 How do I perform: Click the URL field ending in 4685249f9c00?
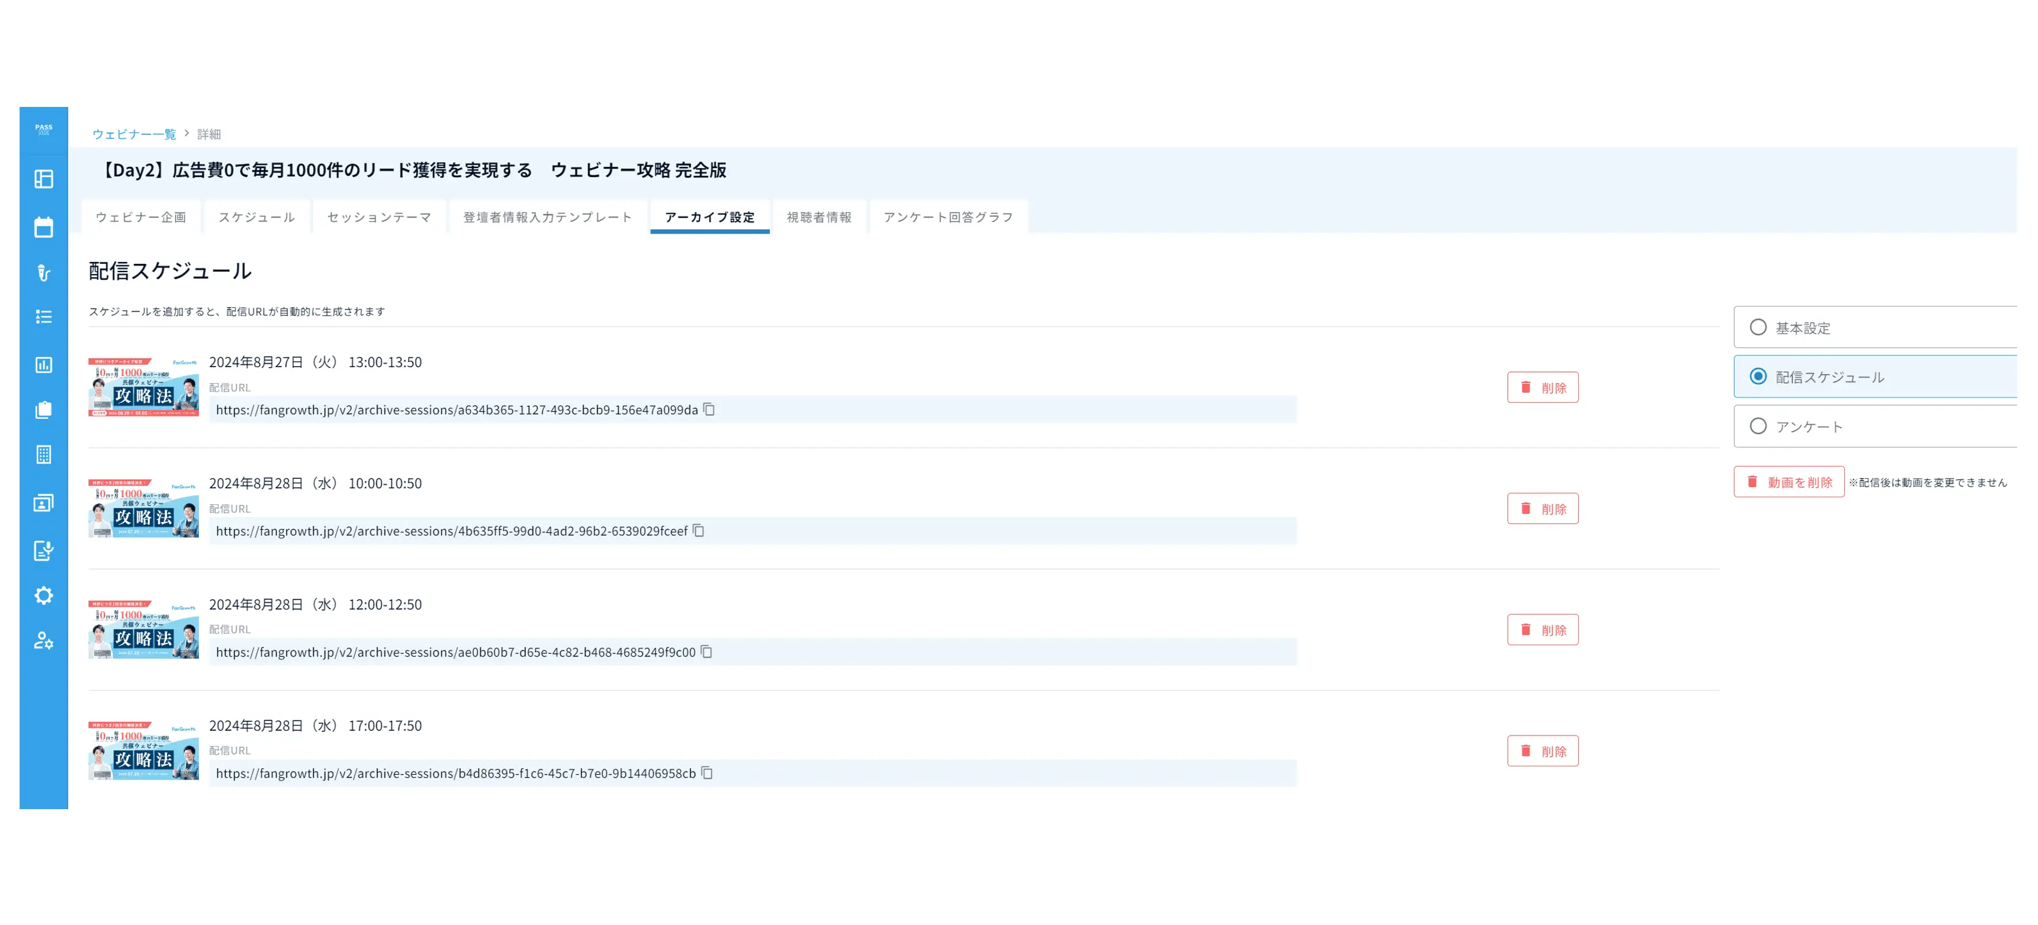click(753, 652)
